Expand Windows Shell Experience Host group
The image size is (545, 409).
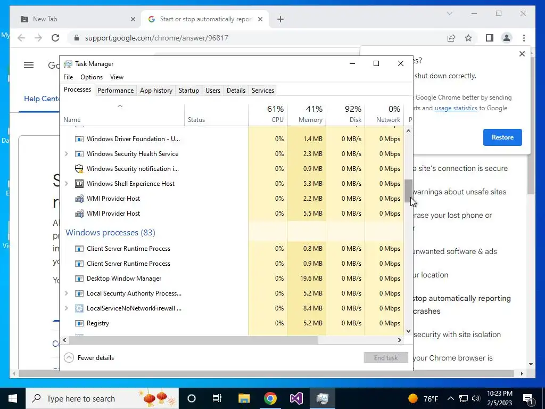pos(67,184)
